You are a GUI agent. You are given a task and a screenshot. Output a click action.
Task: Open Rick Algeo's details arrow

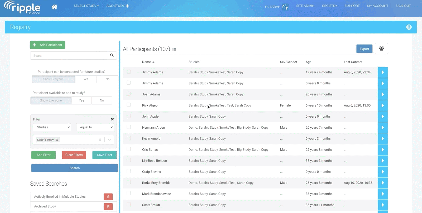tap(383, 105)
